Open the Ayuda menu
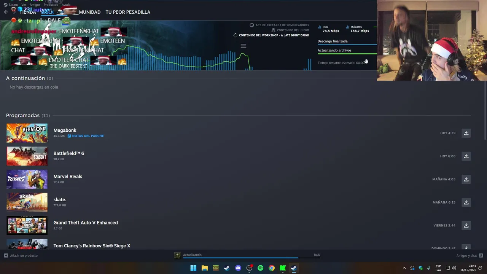Viewport: 487px width, 274px height. [66, 5]
